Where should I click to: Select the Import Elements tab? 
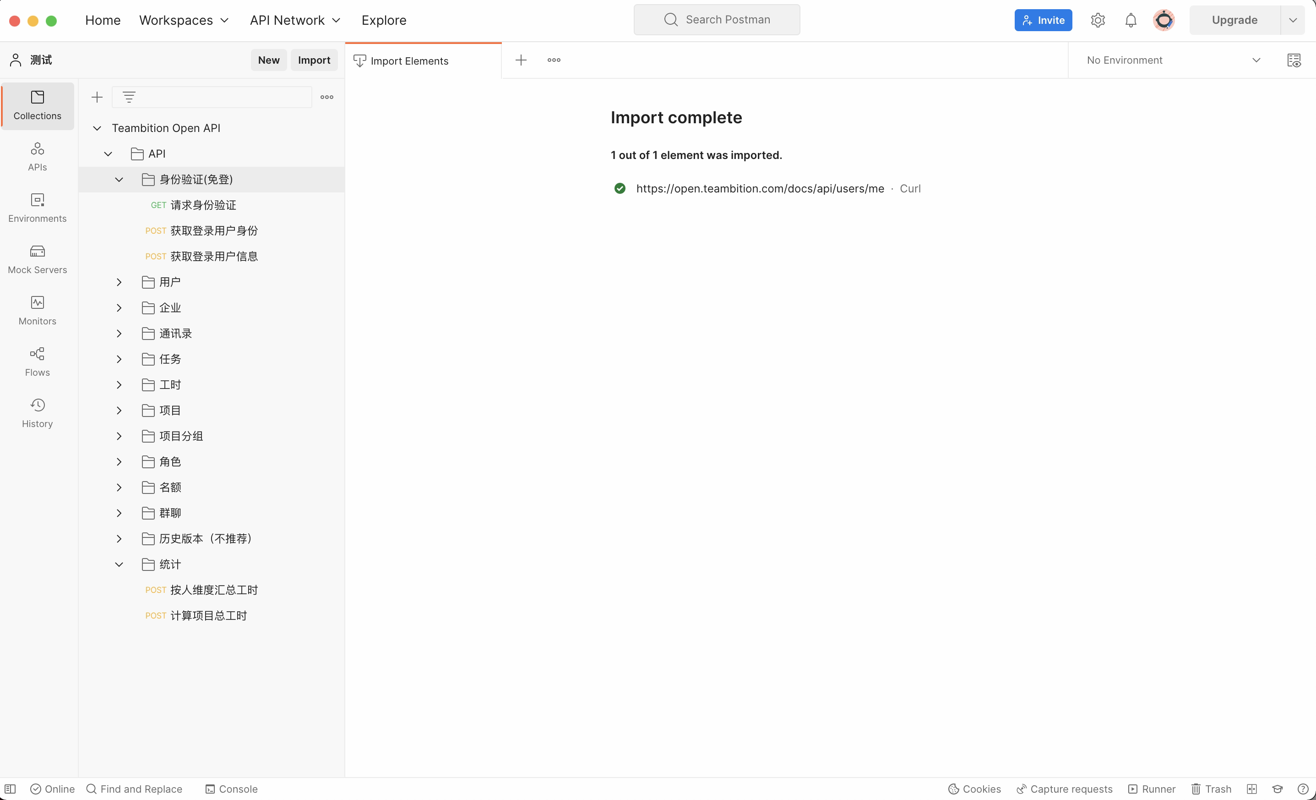tap(409, 61)
